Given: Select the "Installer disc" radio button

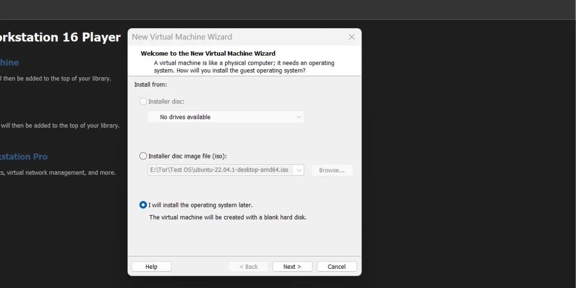Looking at the screenshot, I should point(143,101).
